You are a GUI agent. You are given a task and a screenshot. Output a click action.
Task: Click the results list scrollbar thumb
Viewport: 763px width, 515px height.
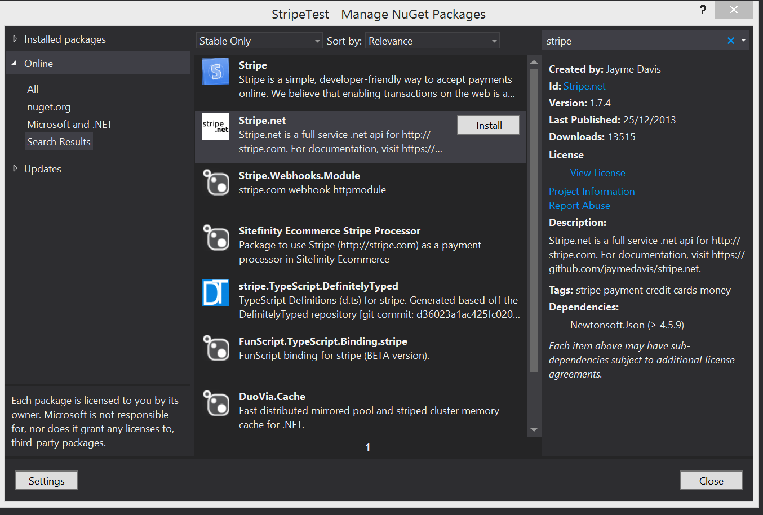point(534,220)
